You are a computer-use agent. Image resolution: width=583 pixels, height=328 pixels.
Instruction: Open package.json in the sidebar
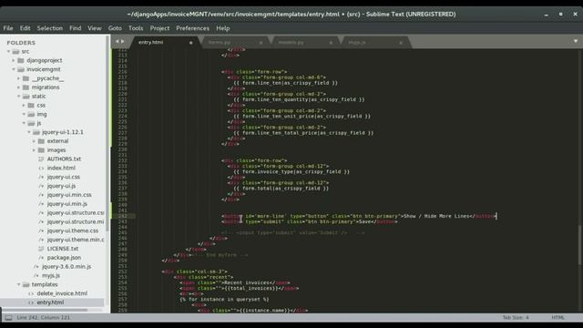(x=64, y=257)
